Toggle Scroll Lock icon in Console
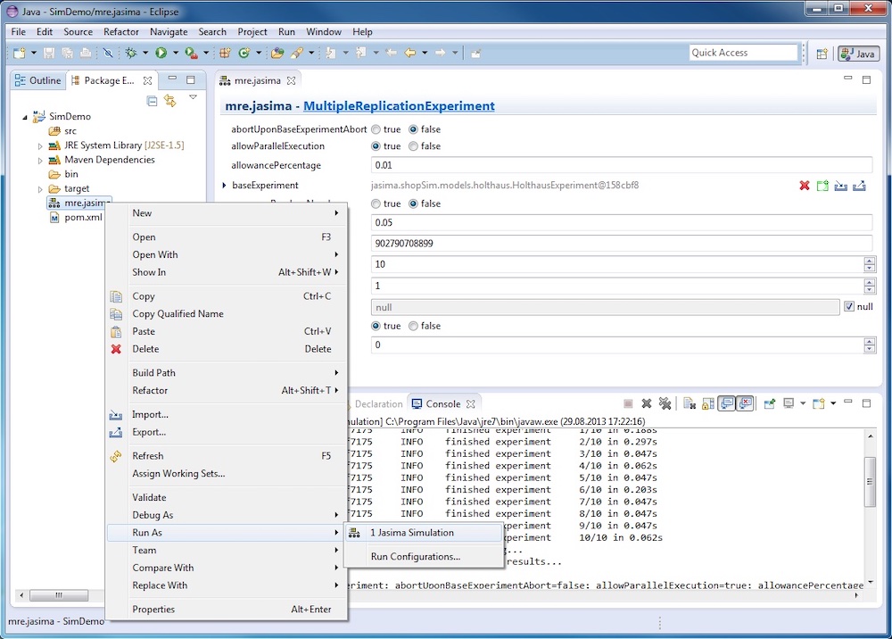 point(707,403)
